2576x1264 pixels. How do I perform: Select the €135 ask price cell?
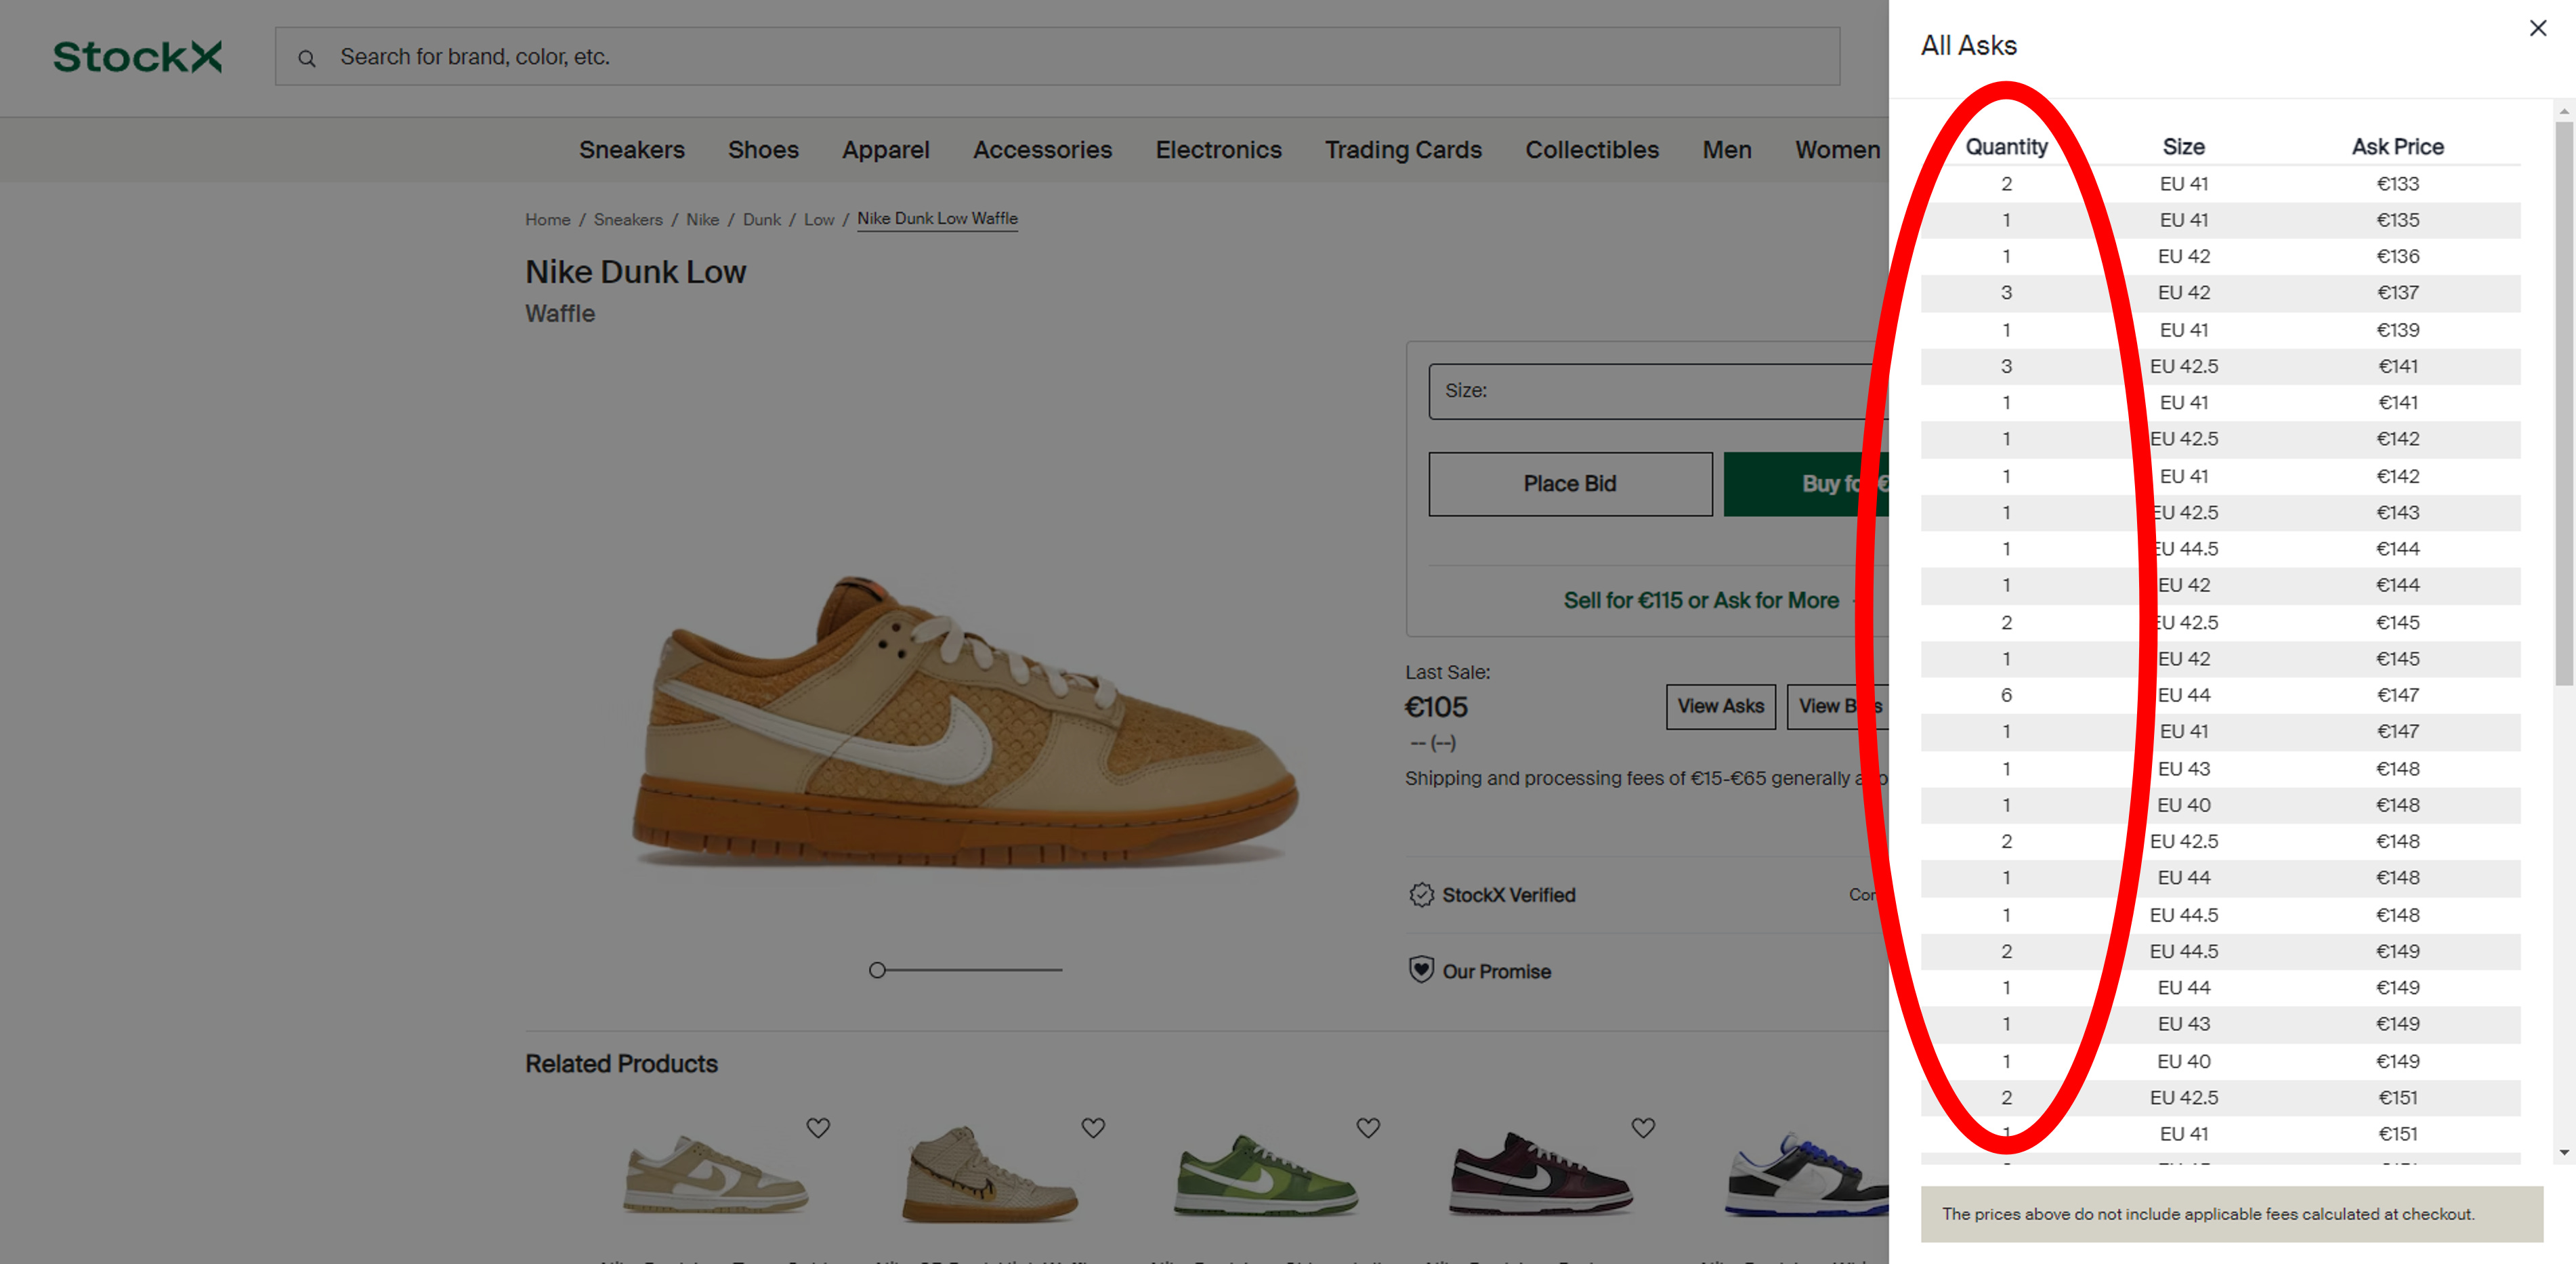(2397, 220)
